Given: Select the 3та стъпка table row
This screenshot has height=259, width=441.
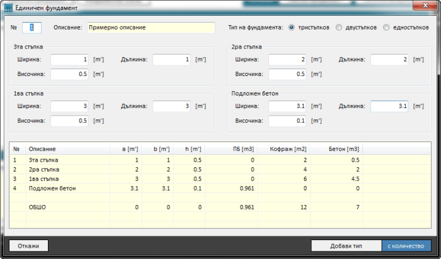Looking at the screenshot, I should pos(126,160).
